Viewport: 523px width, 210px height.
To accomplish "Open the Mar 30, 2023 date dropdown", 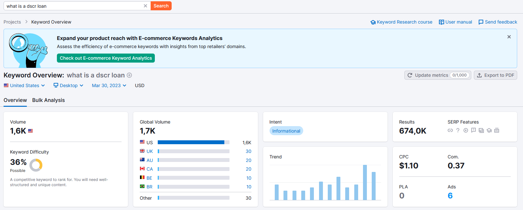I will pyautogui.click(x=109, y=85).
